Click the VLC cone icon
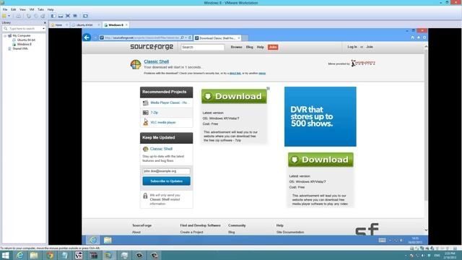This screenshot has height=260, width=462. [145, 122]
